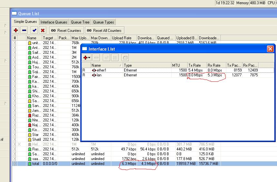Select the ether1 interface row
Viewport: 277px width, 182px height.
(x=178, y=70)
